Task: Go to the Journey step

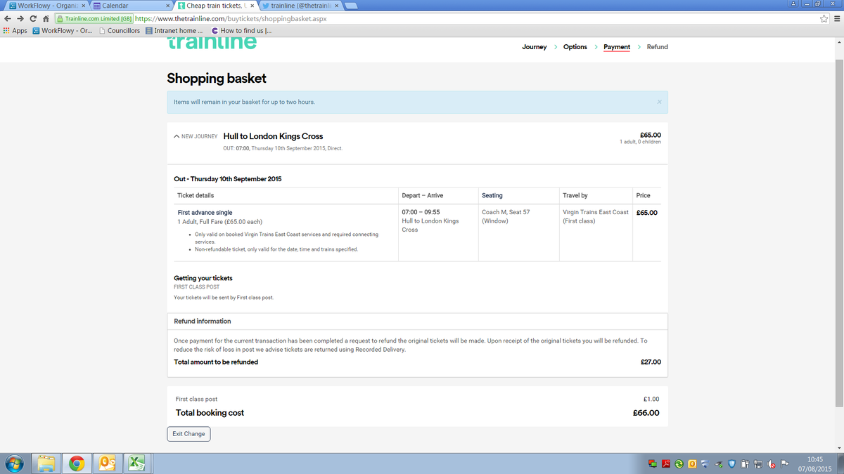Action: [x=535, y=47]
